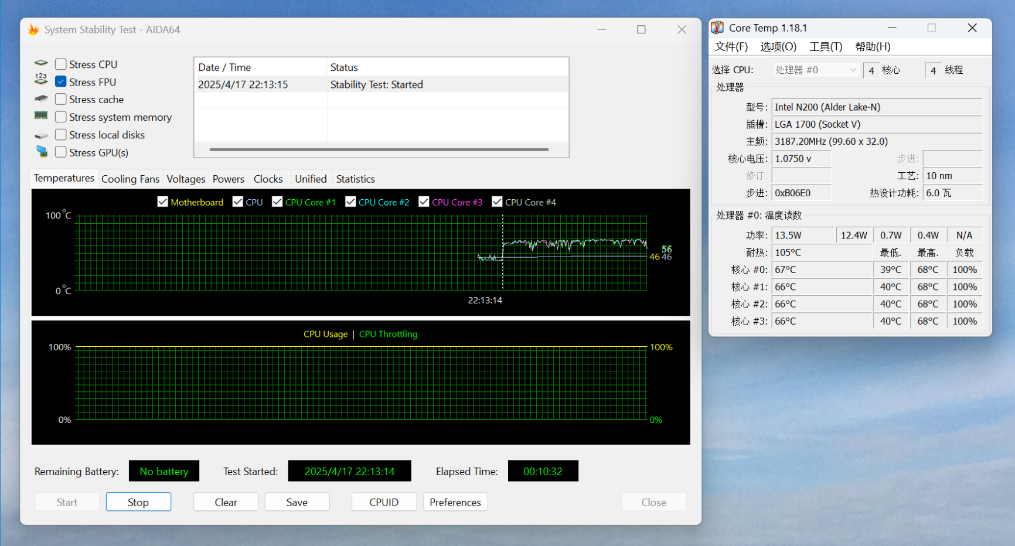Enable the Stress CPU checkbox
This screenshot has height=546, width=1015.
coord(60,64)
